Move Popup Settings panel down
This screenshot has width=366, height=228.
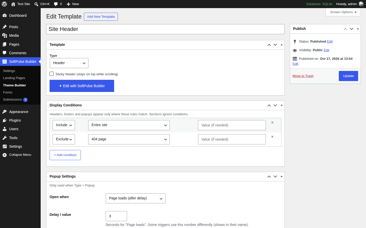click(x=275, y=177)
